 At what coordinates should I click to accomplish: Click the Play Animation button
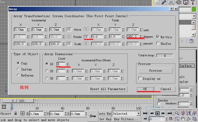tap(157, 113)
